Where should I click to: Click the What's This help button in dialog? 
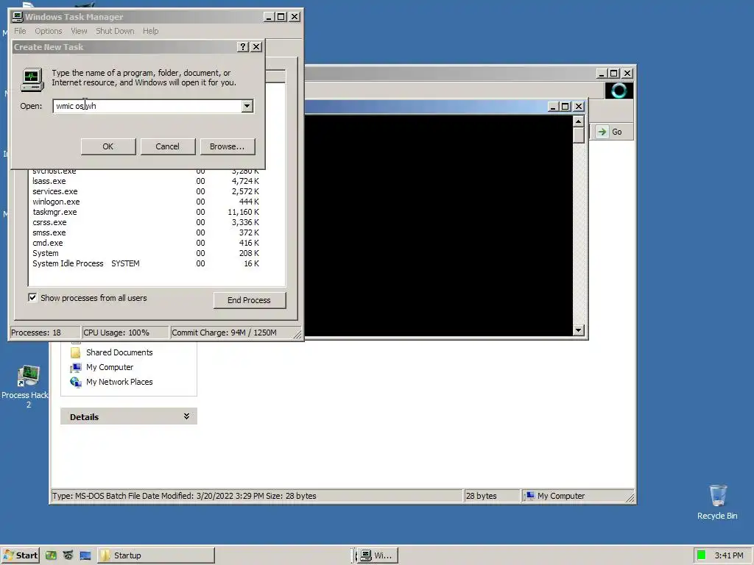tap(243, 46)
